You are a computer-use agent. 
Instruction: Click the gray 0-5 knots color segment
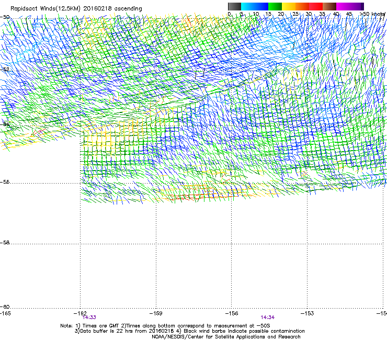(234, 6)
